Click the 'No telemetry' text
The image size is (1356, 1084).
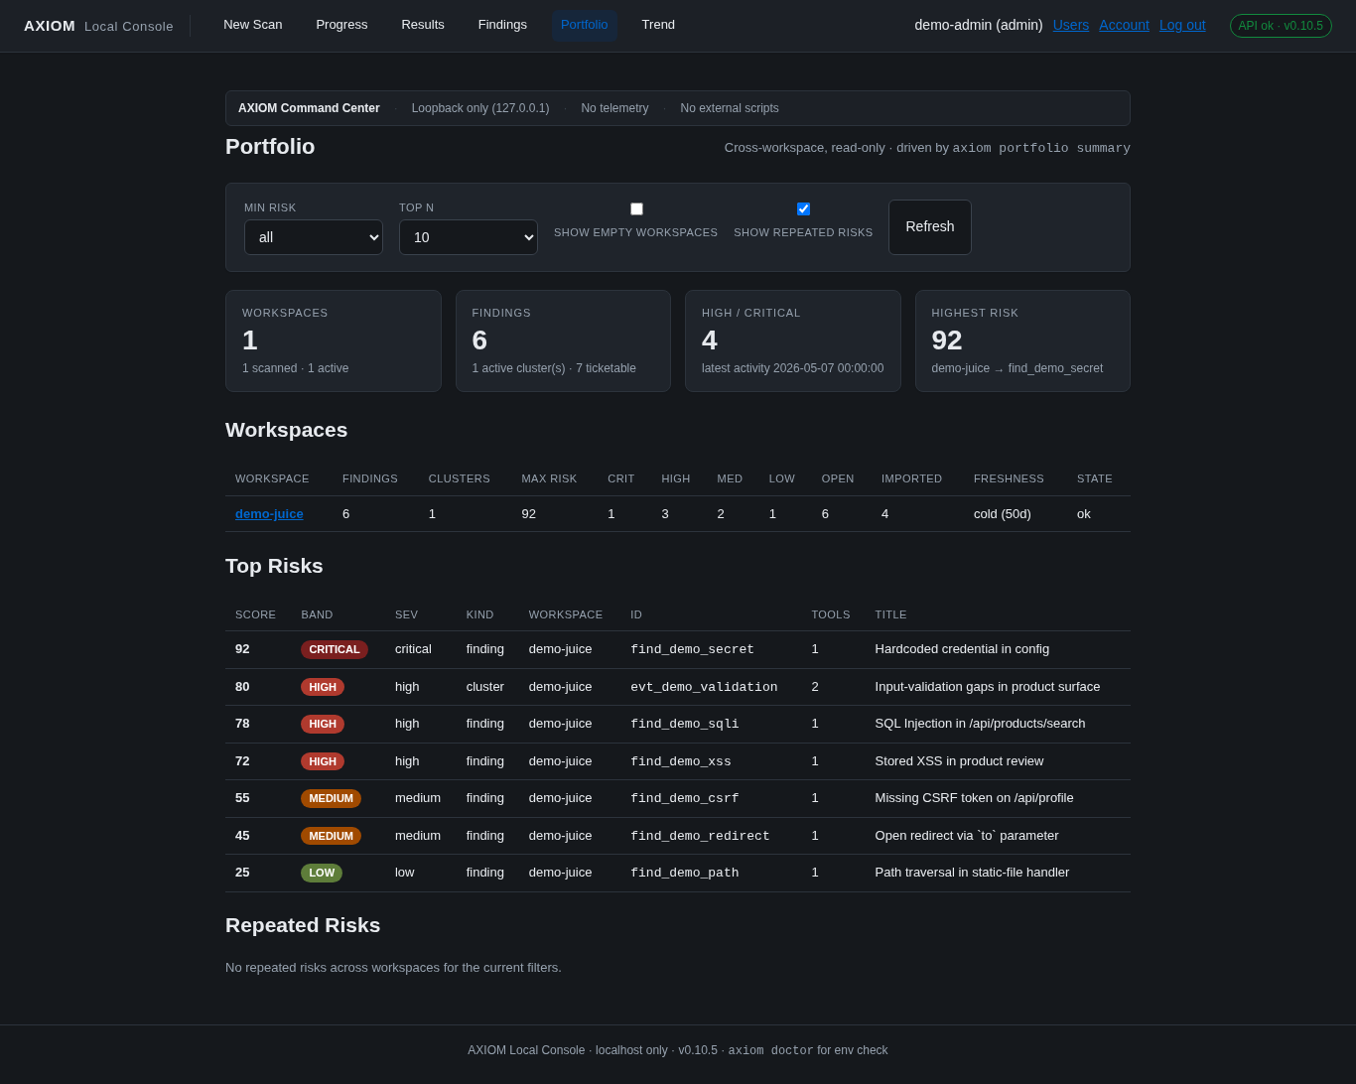(614, 108)
